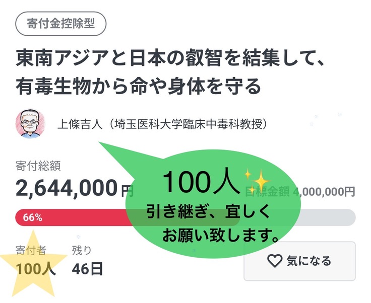Select the 2,644,000円 donation total

74,189
